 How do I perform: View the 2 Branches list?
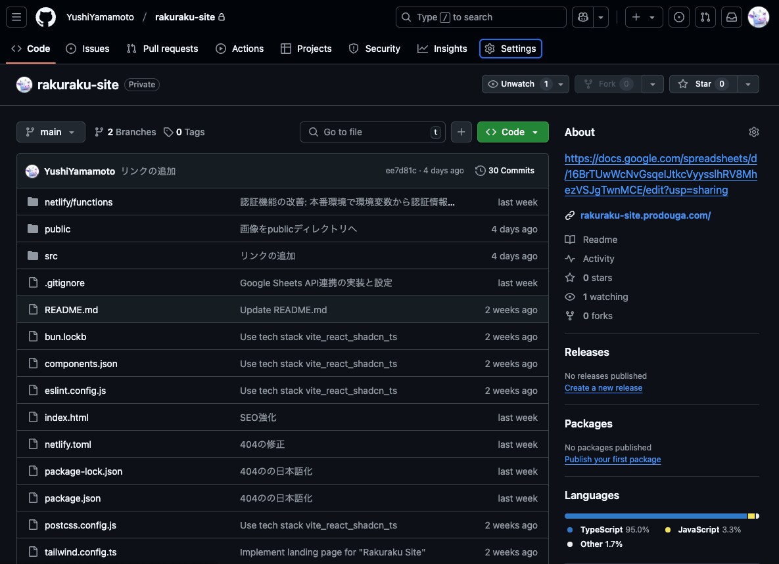[x=125, y=132]
